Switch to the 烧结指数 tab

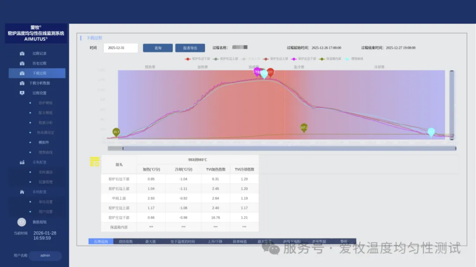126,242
